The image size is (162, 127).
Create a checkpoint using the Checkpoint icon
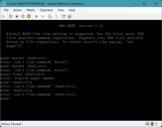click(50, 16)
